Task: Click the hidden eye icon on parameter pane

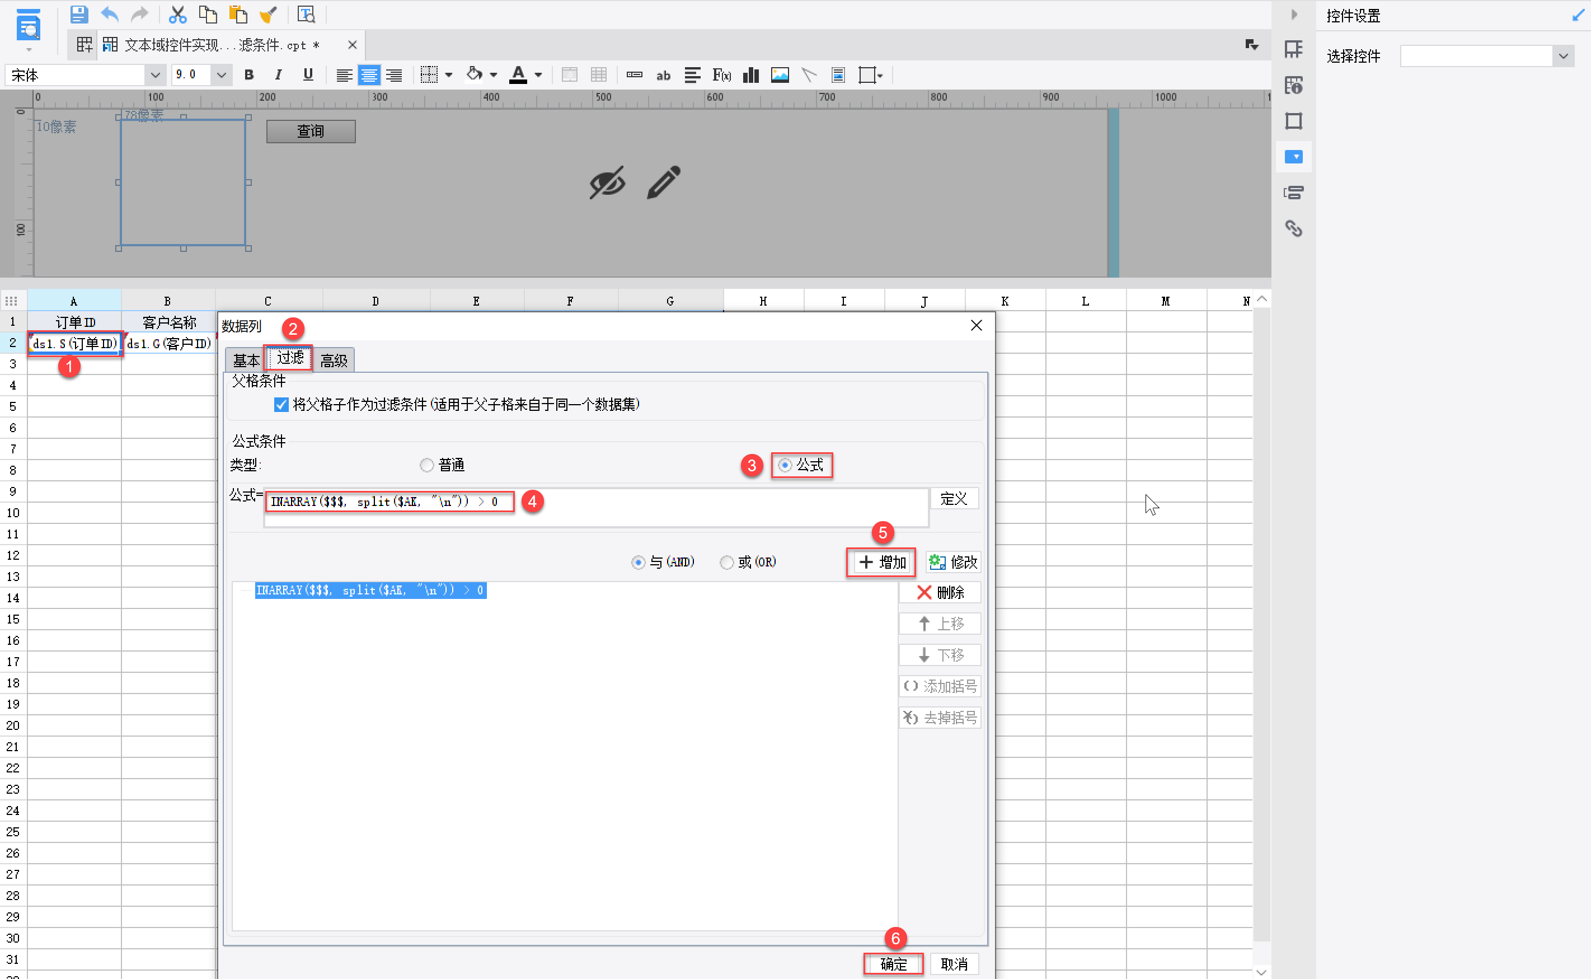Action: tap(607, 182)
